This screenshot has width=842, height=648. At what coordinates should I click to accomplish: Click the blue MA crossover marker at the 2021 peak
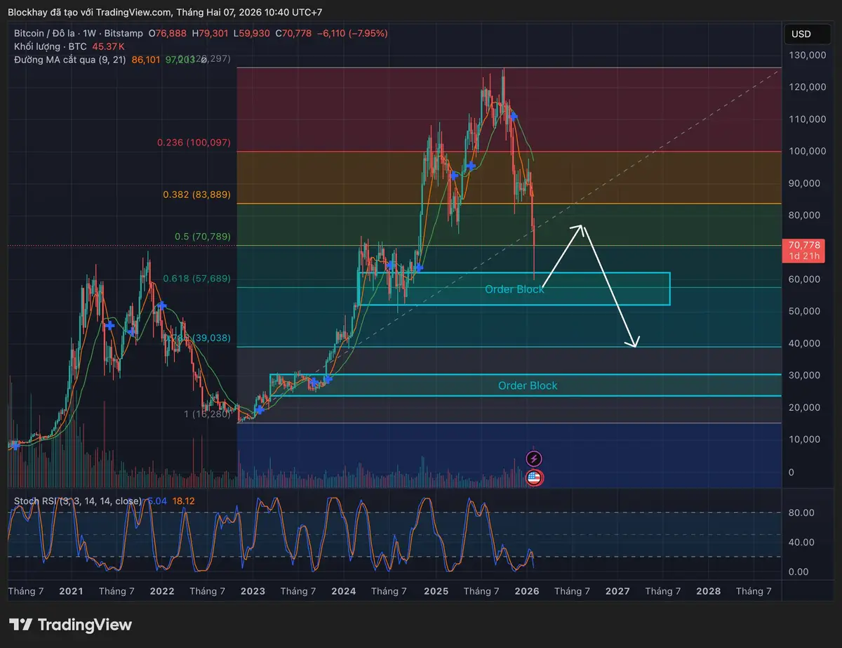tap(162, 306)
